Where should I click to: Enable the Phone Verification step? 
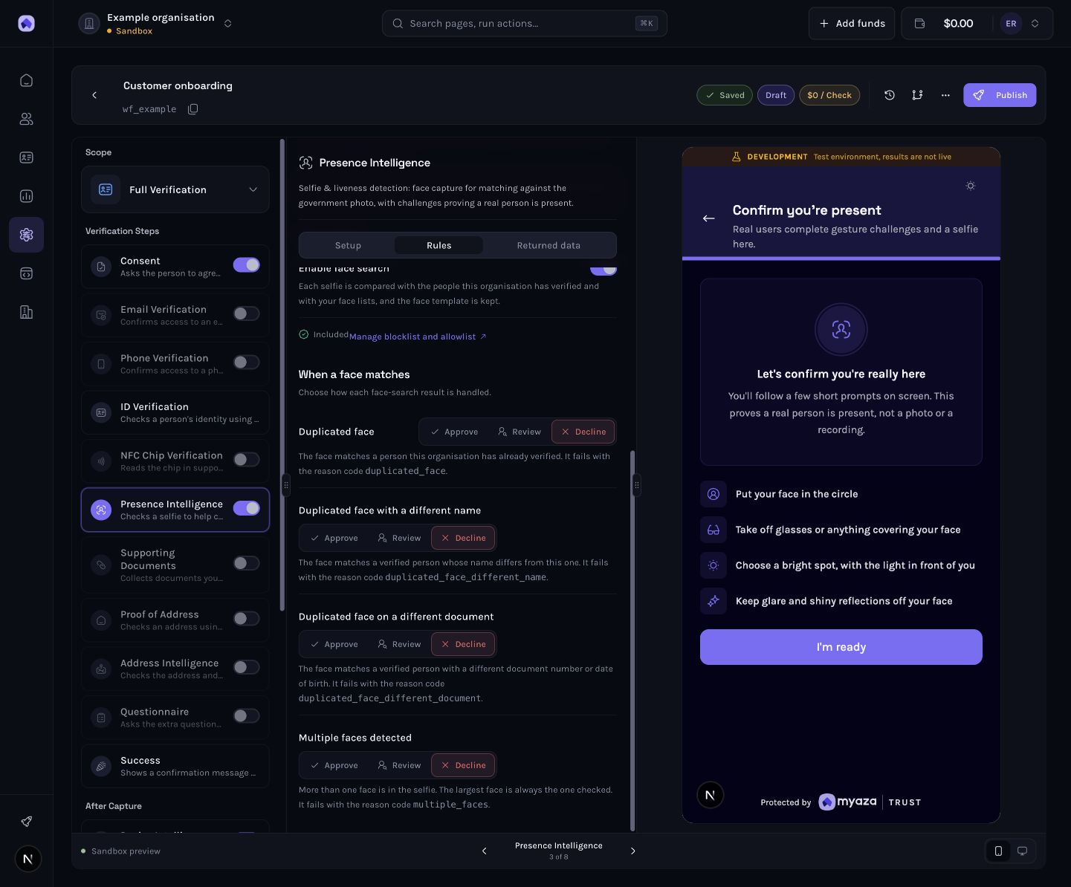[x=246, y=363]
